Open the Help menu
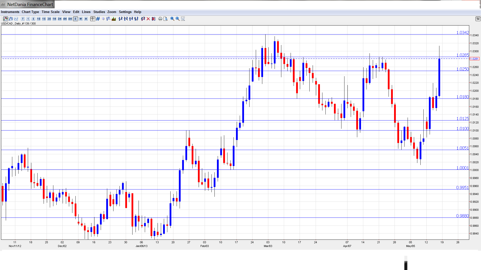The image size is (481, 270). 138,12
